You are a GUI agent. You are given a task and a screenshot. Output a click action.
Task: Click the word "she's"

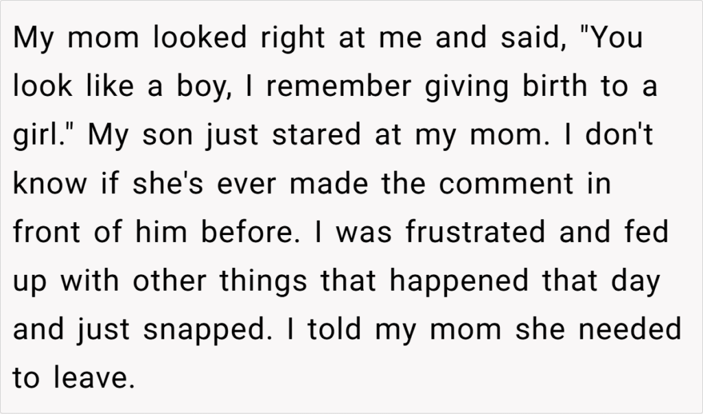168,183
